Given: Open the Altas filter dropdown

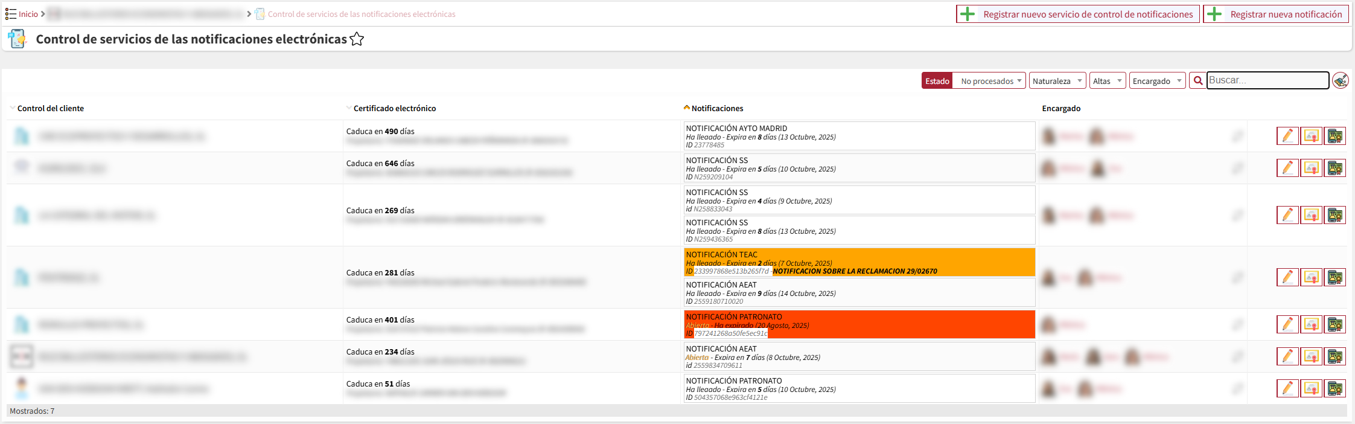Looking at the screenshot, I should [1107, 81].
